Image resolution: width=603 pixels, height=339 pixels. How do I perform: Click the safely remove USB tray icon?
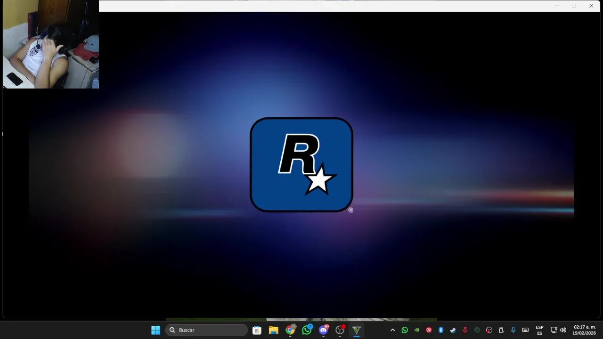501,330
